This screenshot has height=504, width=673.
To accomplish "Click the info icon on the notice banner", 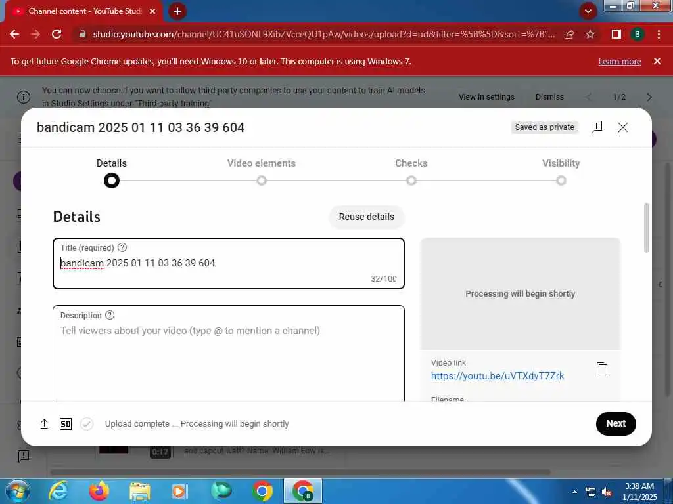I will (x=24, y=97).
